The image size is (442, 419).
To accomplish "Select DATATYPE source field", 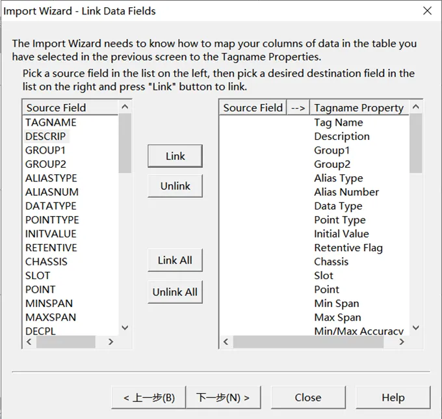I will tap(51, 206).
